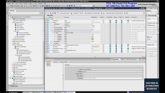This screenshot has height=93, width=165.
Task: Click the table's horizontal scrollbar thumb
Action: click(x=95, y=57)
